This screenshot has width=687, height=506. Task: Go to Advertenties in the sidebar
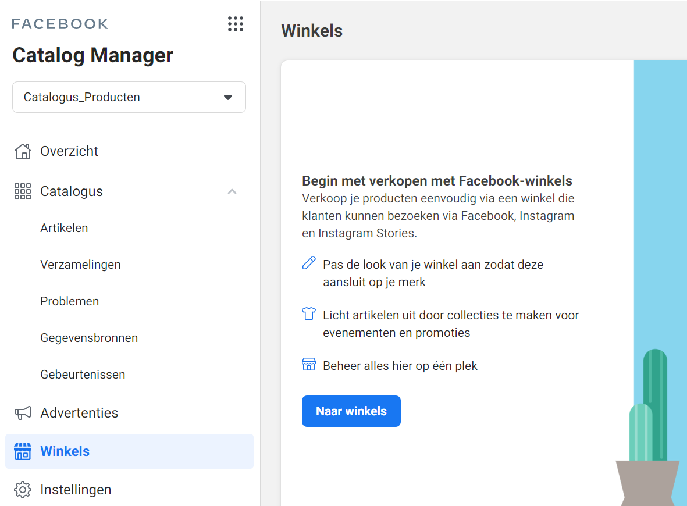[x=79, y=413]
